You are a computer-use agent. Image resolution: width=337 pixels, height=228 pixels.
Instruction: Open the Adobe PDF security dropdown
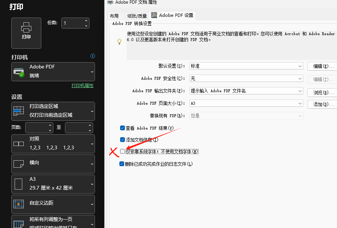click(246, 78)
